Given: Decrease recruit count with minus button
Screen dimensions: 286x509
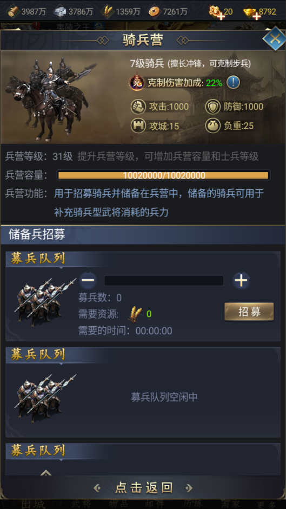Looking at the screenshot, I should click(x=88, y=280).
